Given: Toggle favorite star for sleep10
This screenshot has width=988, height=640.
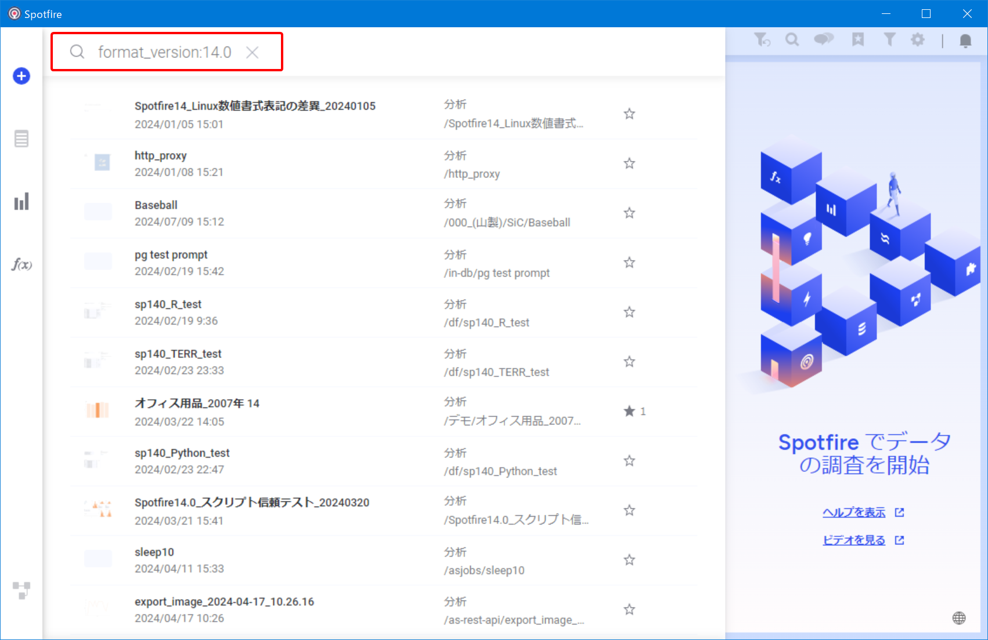Looking at the screenshot, I should [x=629, y=560].
